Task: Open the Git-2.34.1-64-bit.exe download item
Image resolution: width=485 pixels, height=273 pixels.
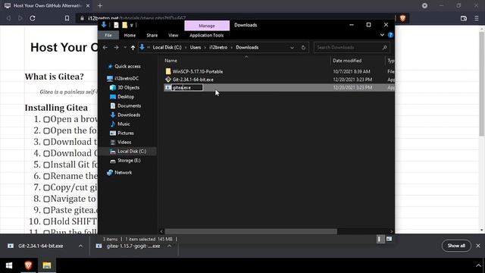Action: (40, 246)
